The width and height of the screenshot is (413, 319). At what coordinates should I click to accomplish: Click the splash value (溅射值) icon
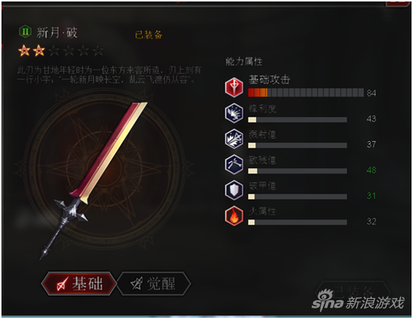(234, 139)
